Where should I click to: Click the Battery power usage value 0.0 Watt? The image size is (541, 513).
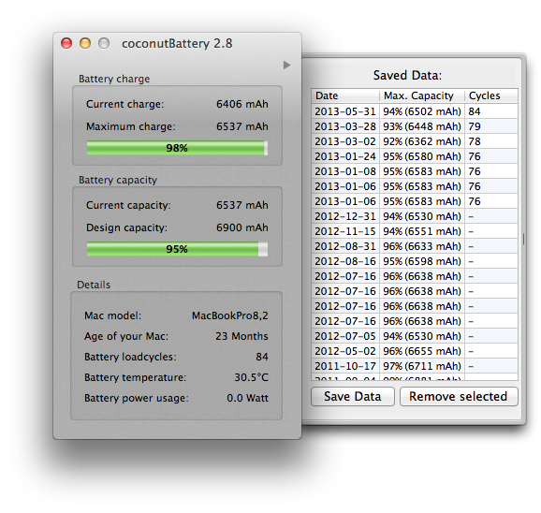pos(247,398)
